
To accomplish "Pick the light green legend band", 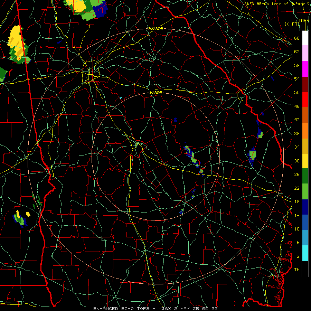I will (x=305, y=191).
